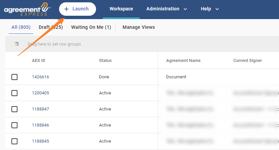The width and height of the screenshot is (279, 150).
Task: Click the Agreement Express logo
Action: (28, 9)
